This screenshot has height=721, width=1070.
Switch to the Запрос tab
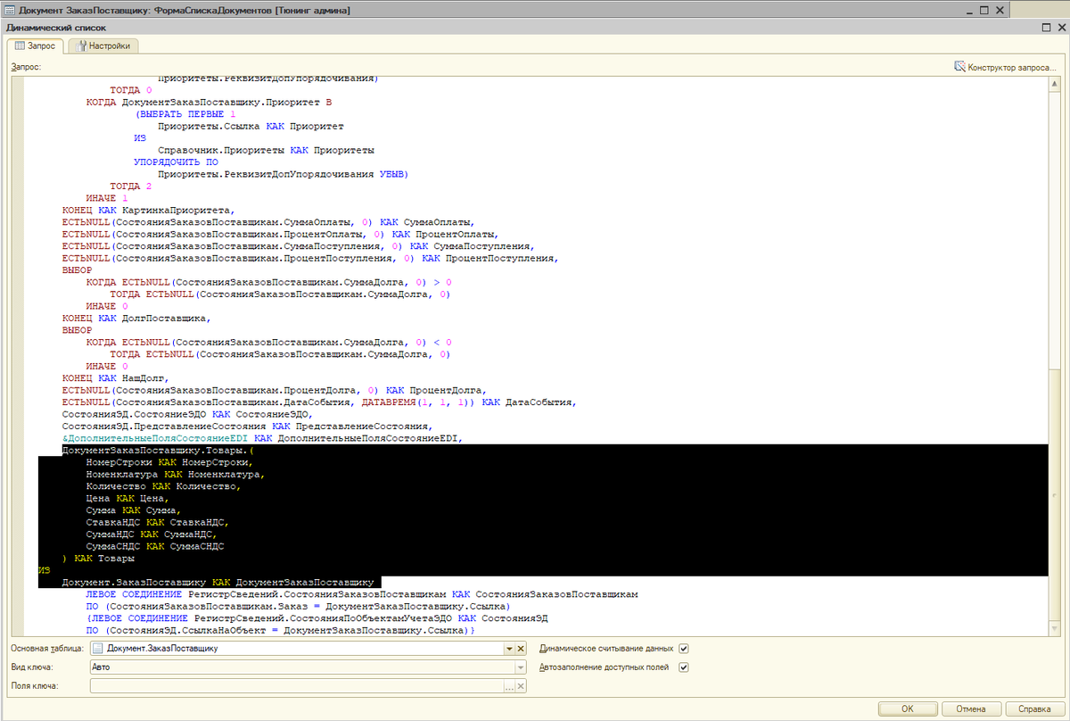37,46
